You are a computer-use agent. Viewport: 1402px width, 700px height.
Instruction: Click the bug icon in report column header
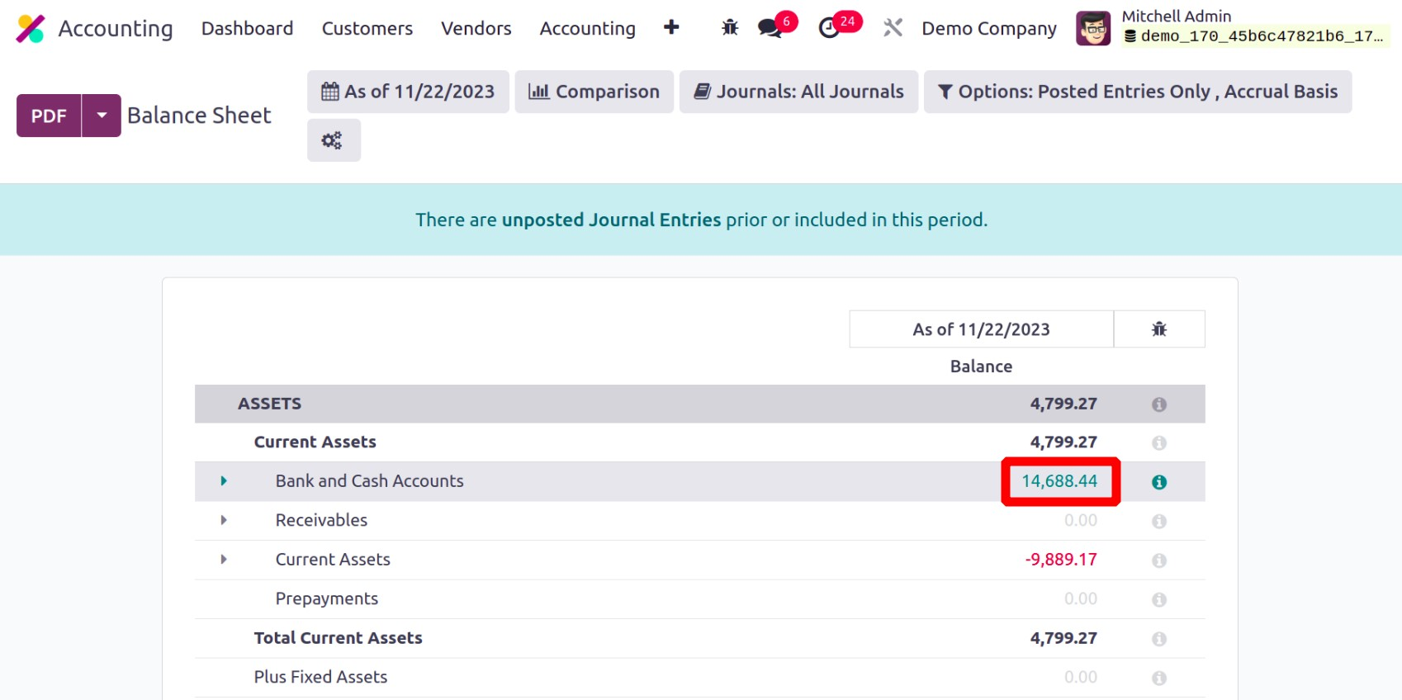(x=1158, y=329)
